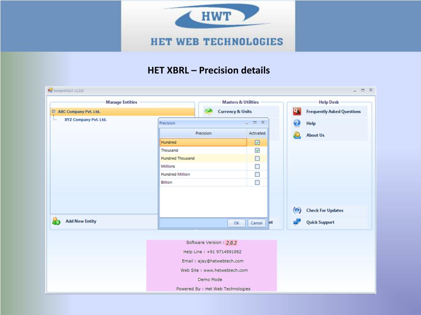
Task: Open About Us label
Action: point(315,135)
